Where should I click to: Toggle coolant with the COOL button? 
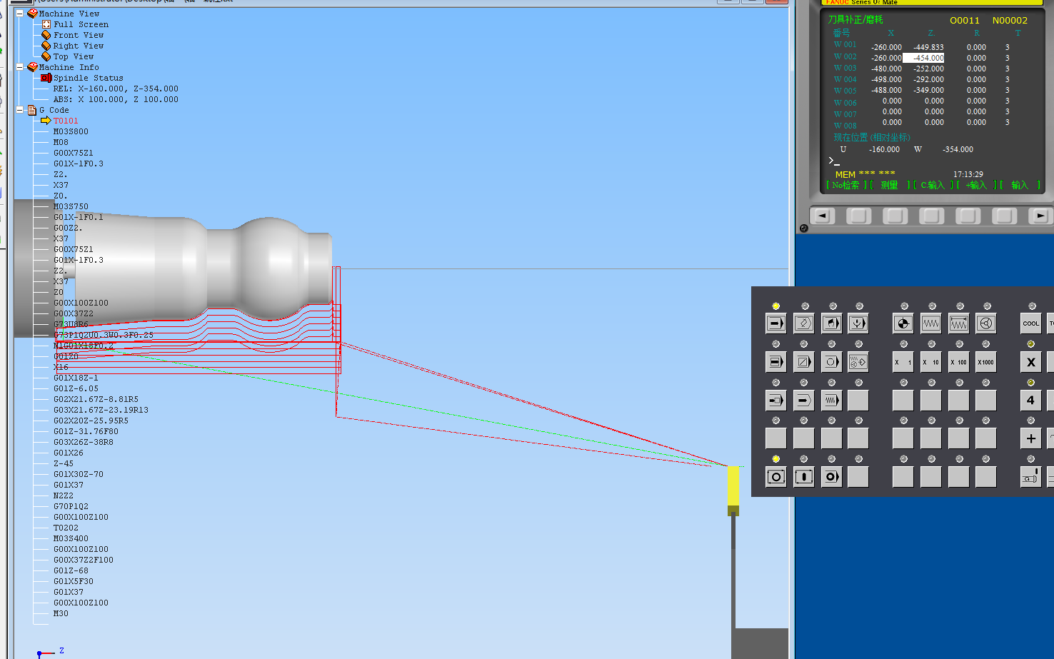point(1031,323)
